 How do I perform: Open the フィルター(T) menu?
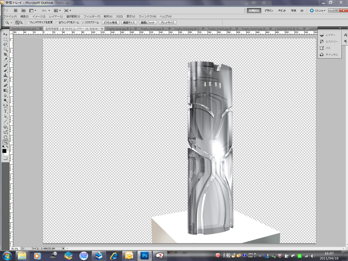click(92, 17)
